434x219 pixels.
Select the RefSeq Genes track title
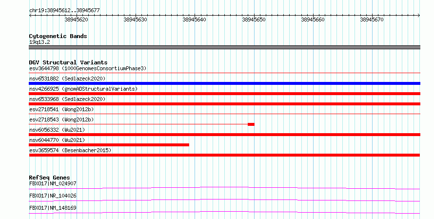(x=50, y=178)
